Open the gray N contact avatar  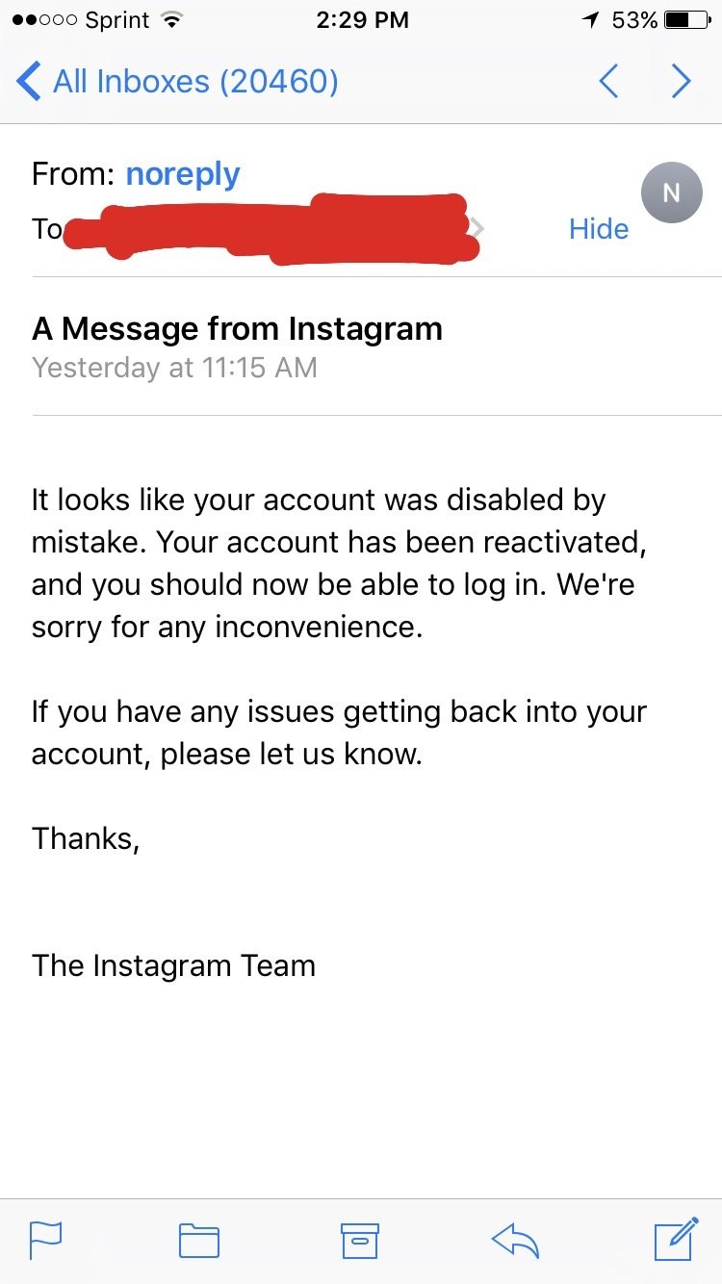tap(671, 193)
